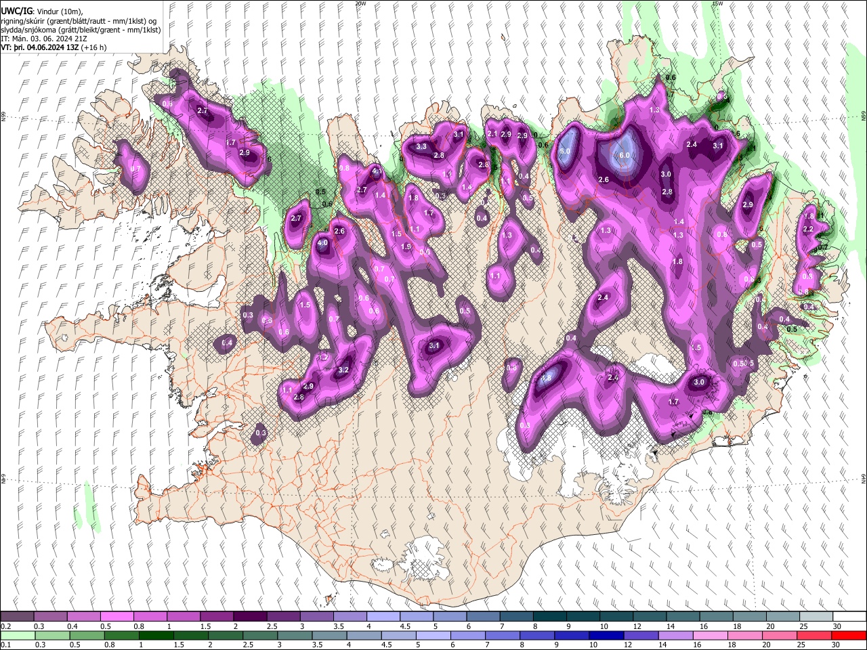This screenshot has height=650, width=867.
Task: Click the 6 swatch in upper legend row
Action: point(484,616)
